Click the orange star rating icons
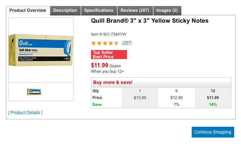Screen dimensions: 241x144 point(105,43)
